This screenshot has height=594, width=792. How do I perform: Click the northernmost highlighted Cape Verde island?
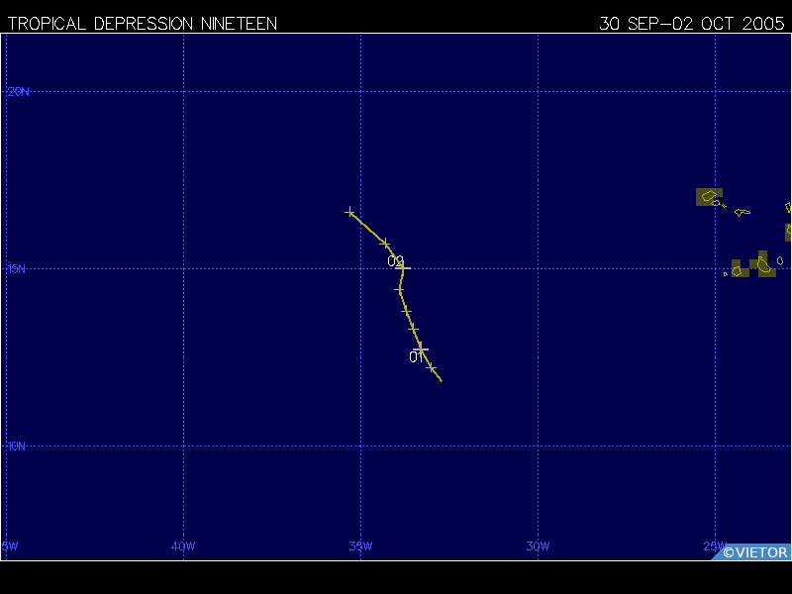click(x=709, y=197)
